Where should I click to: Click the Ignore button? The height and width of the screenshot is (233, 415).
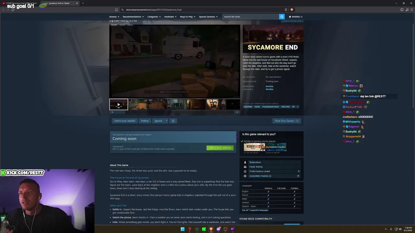158,121
